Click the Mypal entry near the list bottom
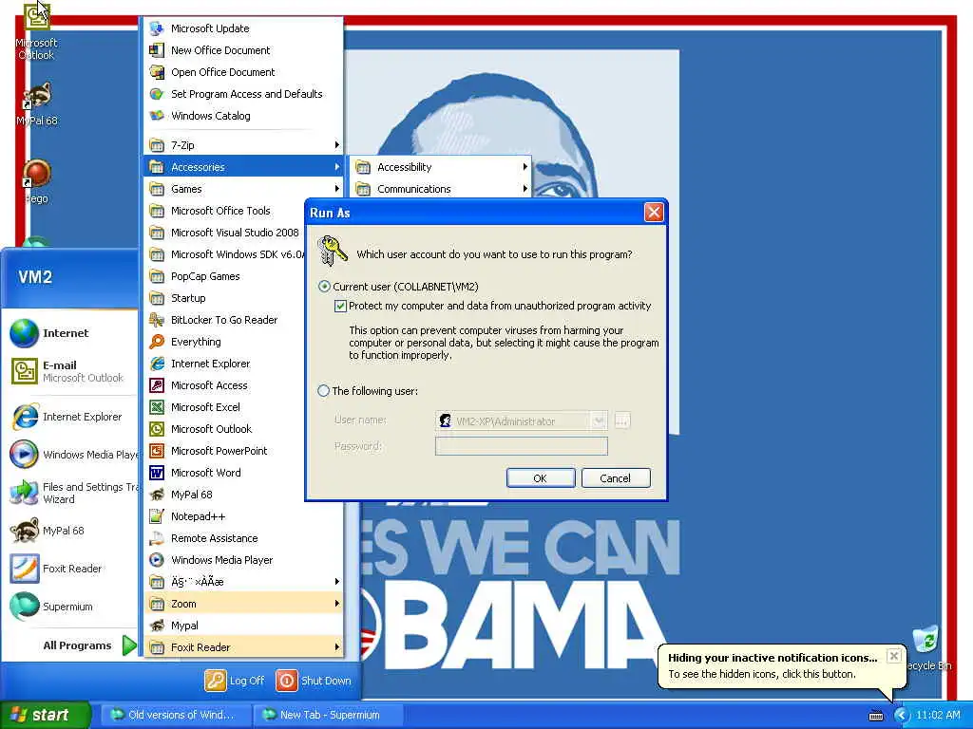This screenshot has height=729, width=973. tap(243, 626)
